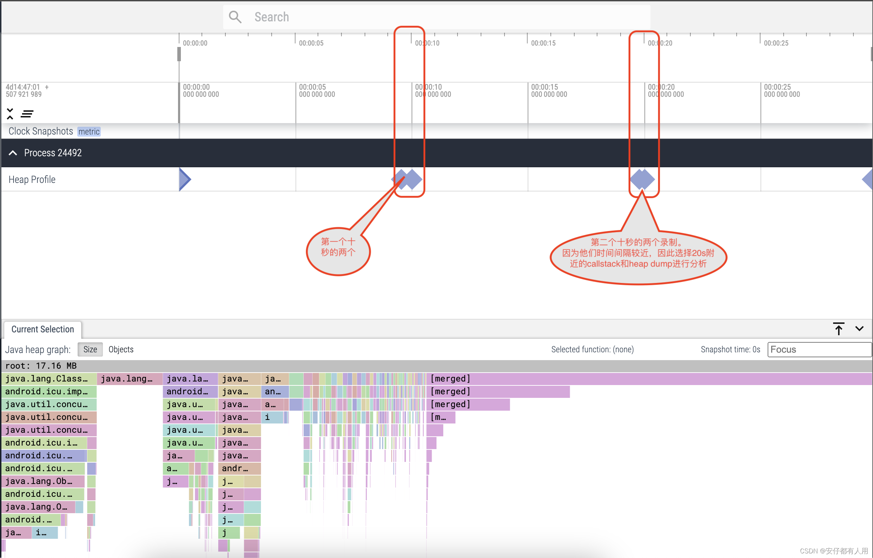Image resolution: width=873 pixels, height=558 pixels.
Task: Select the third-row [merged] node
Action: [x=468, y=404]
